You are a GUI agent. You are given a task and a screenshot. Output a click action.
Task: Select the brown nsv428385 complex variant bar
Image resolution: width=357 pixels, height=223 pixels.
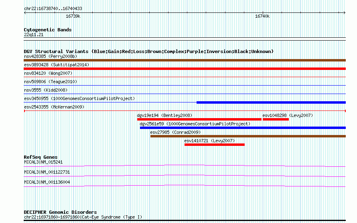coord(185,60)
